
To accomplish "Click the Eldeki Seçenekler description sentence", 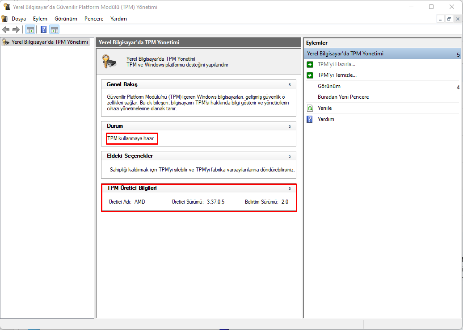I will coord(202,170).
